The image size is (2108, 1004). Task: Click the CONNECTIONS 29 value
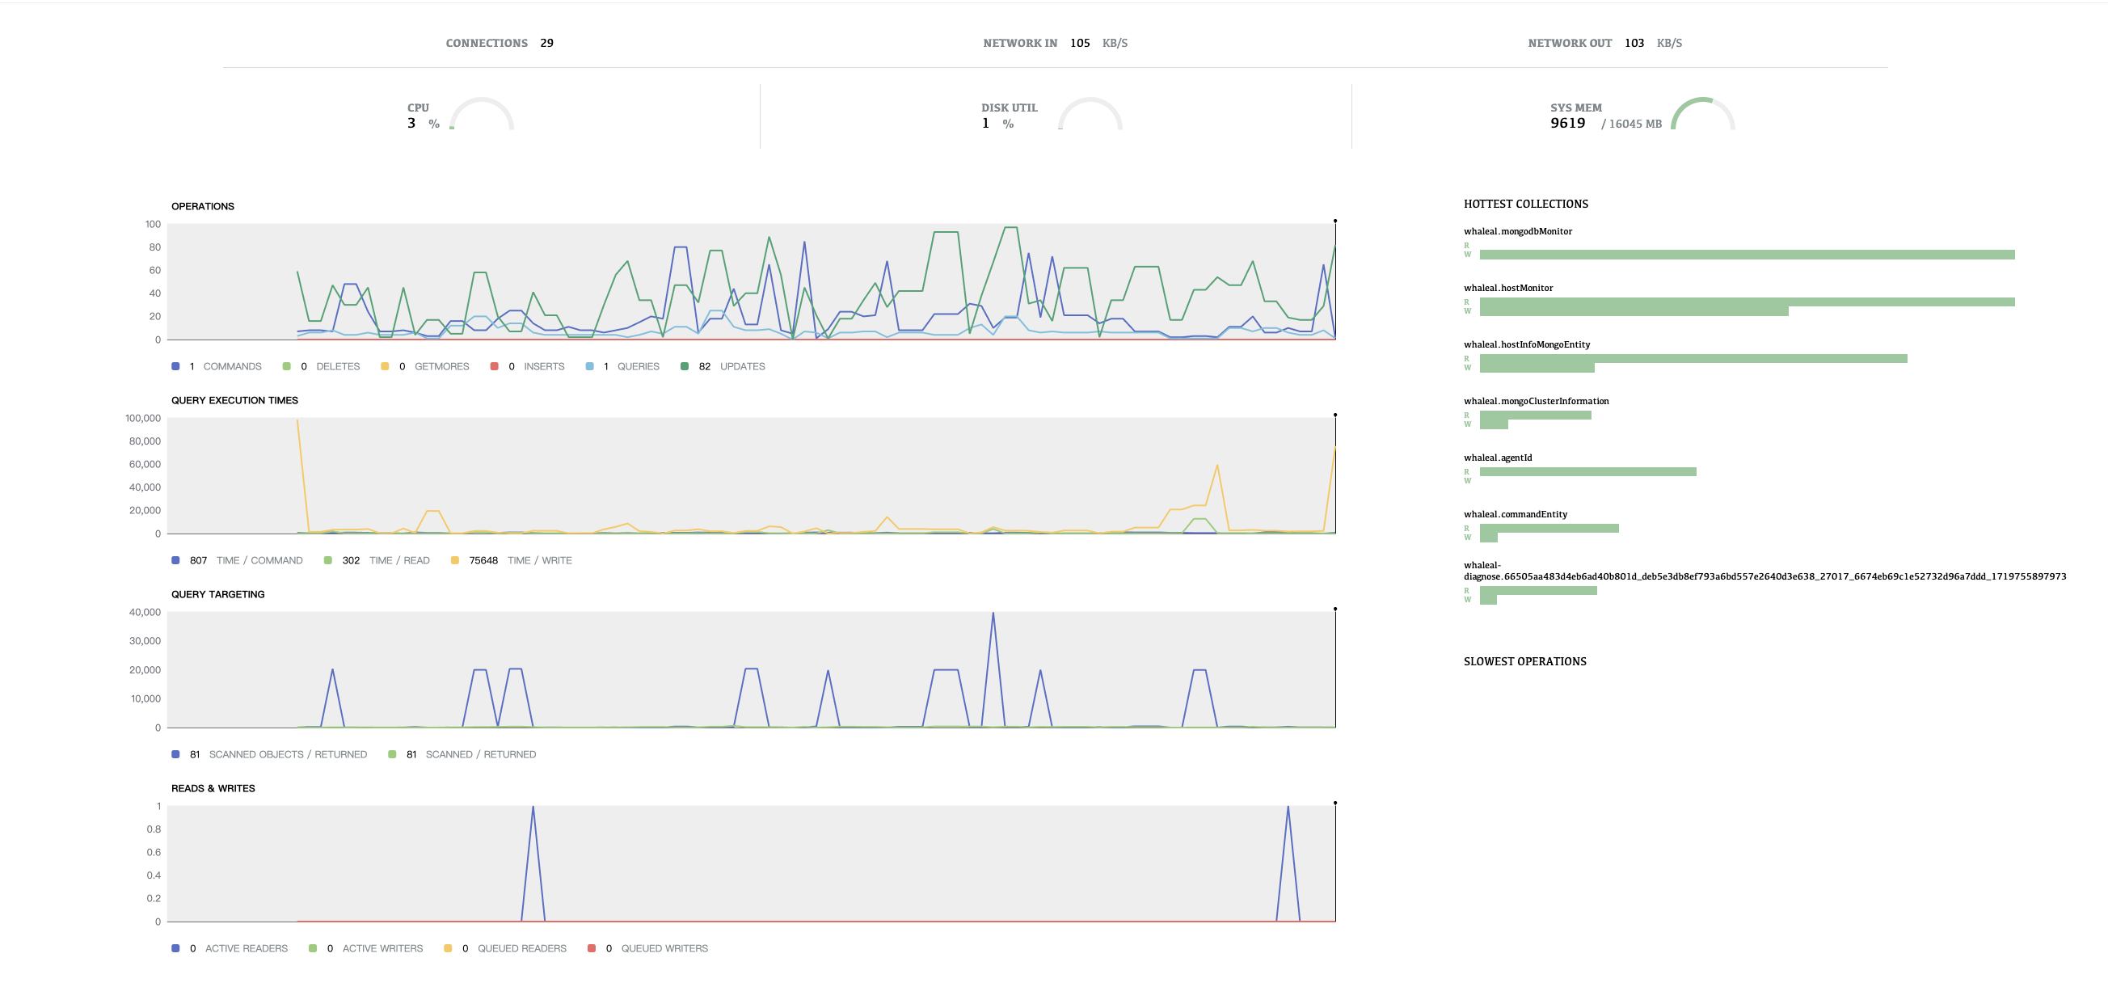coord(546,44)
